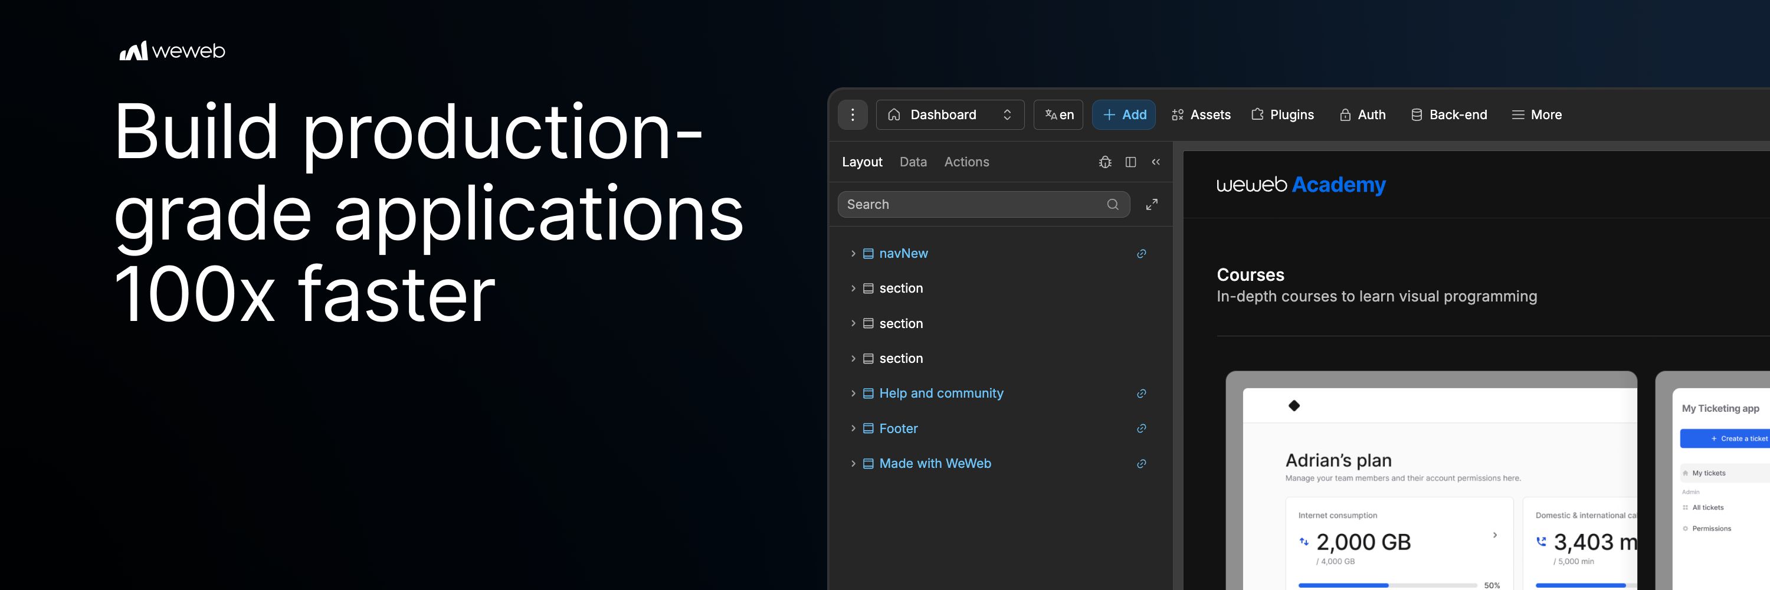Expand the second section item
This screenshot has height=590, width=1770.
[853, 323]
